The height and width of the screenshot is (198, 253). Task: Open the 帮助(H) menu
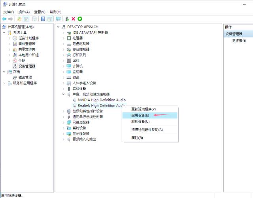click(x=55, y=12)
